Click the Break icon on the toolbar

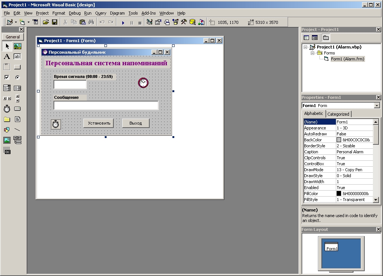(132, 22)
